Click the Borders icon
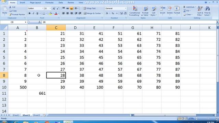The height and width of the screenshot is (123, 219). pos(44,13)
